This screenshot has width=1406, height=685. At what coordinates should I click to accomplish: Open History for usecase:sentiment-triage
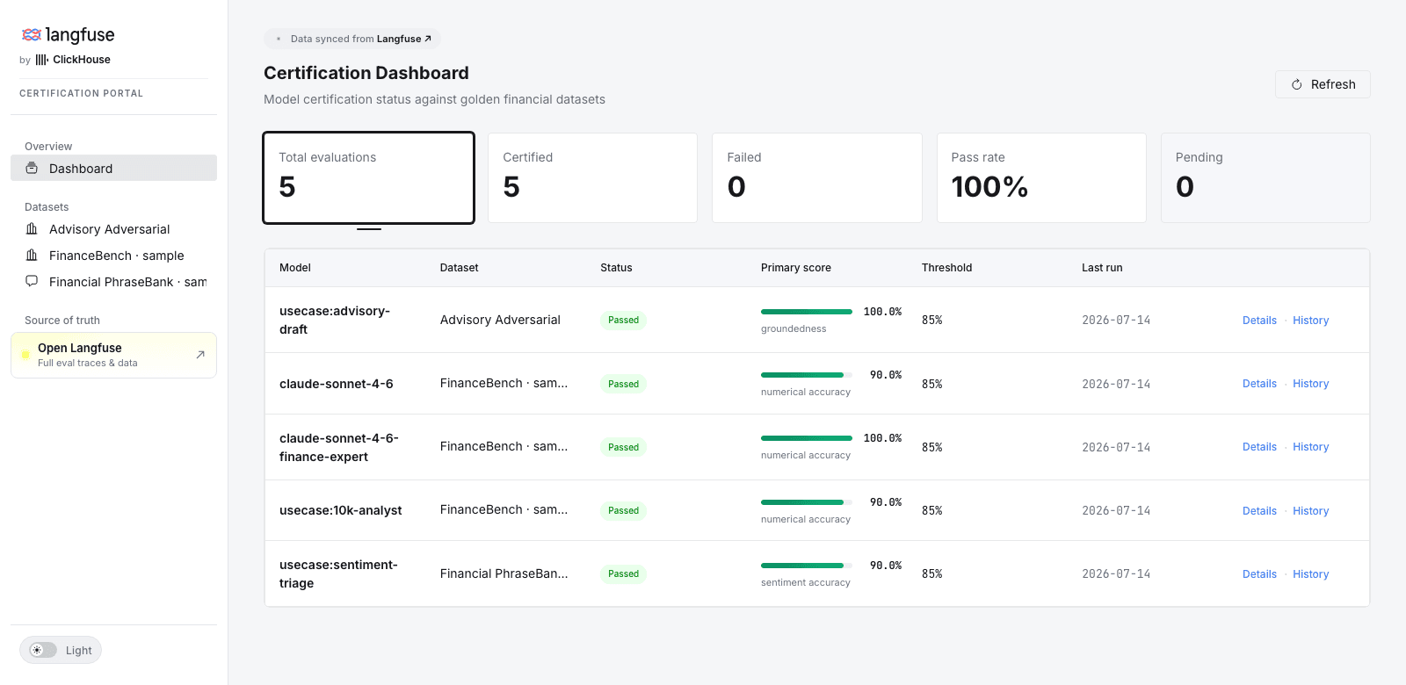1310,574
